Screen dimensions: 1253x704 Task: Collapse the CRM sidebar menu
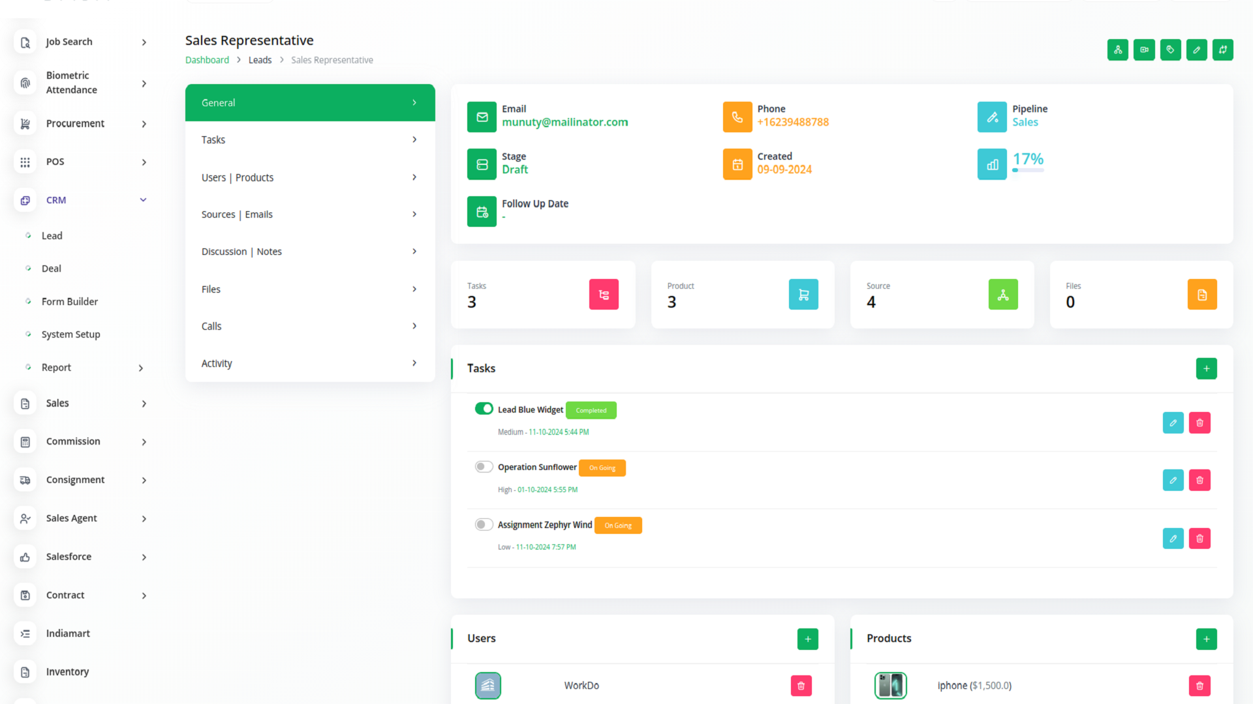click(x=143, y=200)
